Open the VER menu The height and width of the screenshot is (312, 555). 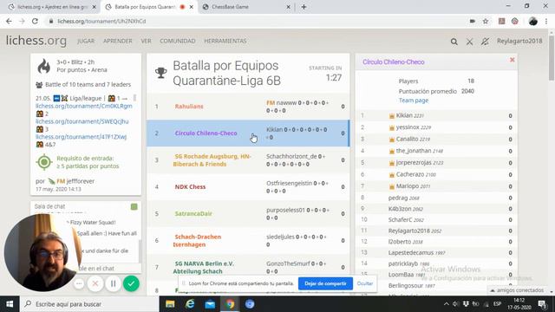(146, 41)
